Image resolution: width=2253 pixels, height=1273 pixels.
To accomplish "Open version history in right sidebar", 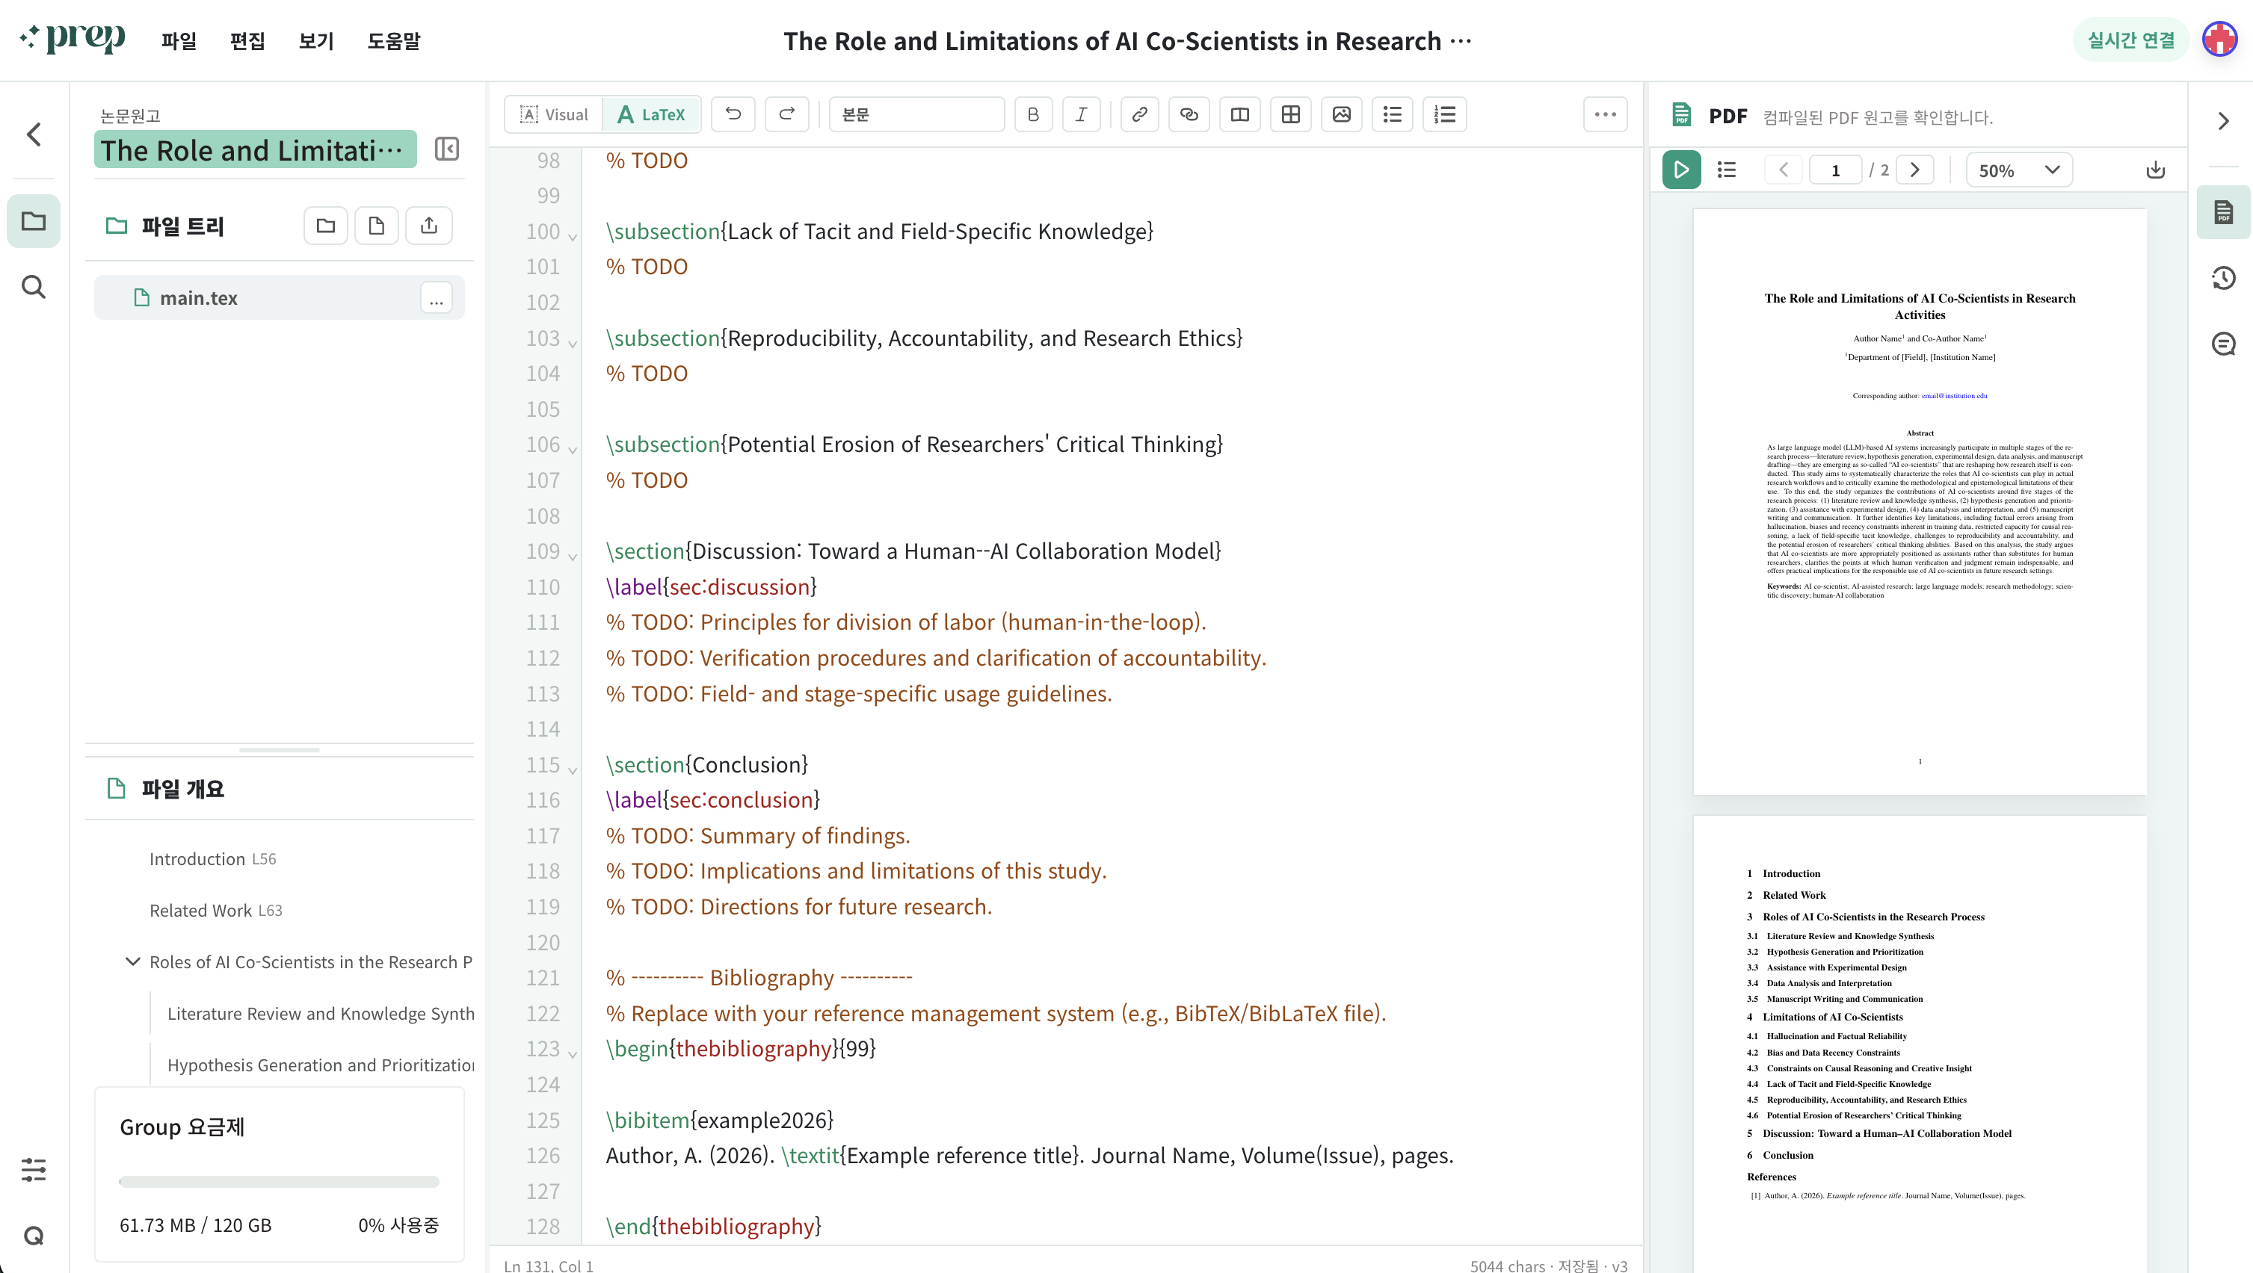I will pyautogui.click(x=2223, y=278).
